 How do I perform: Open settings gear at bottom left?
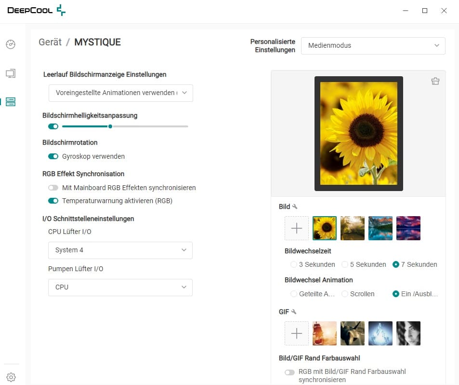click(x=11, y=377)
